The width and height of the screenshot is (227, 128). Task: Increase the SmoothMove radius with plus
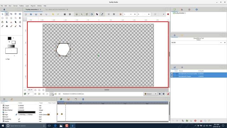click(225, 43)
